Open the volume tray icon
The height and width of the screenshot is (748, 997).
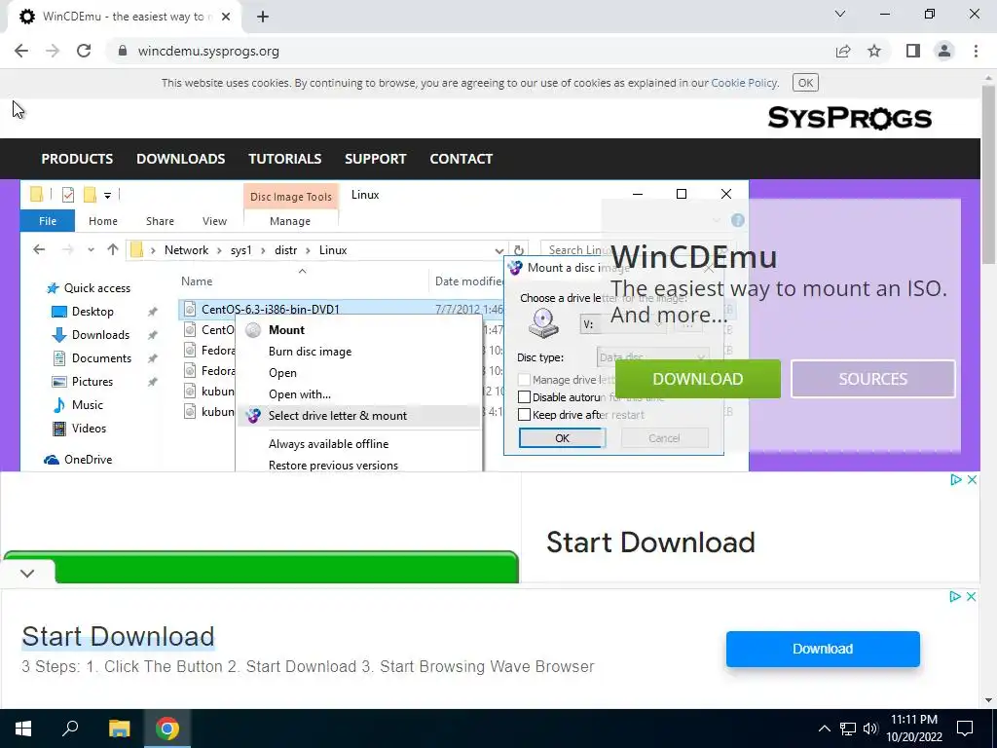[x=869, y=729]
